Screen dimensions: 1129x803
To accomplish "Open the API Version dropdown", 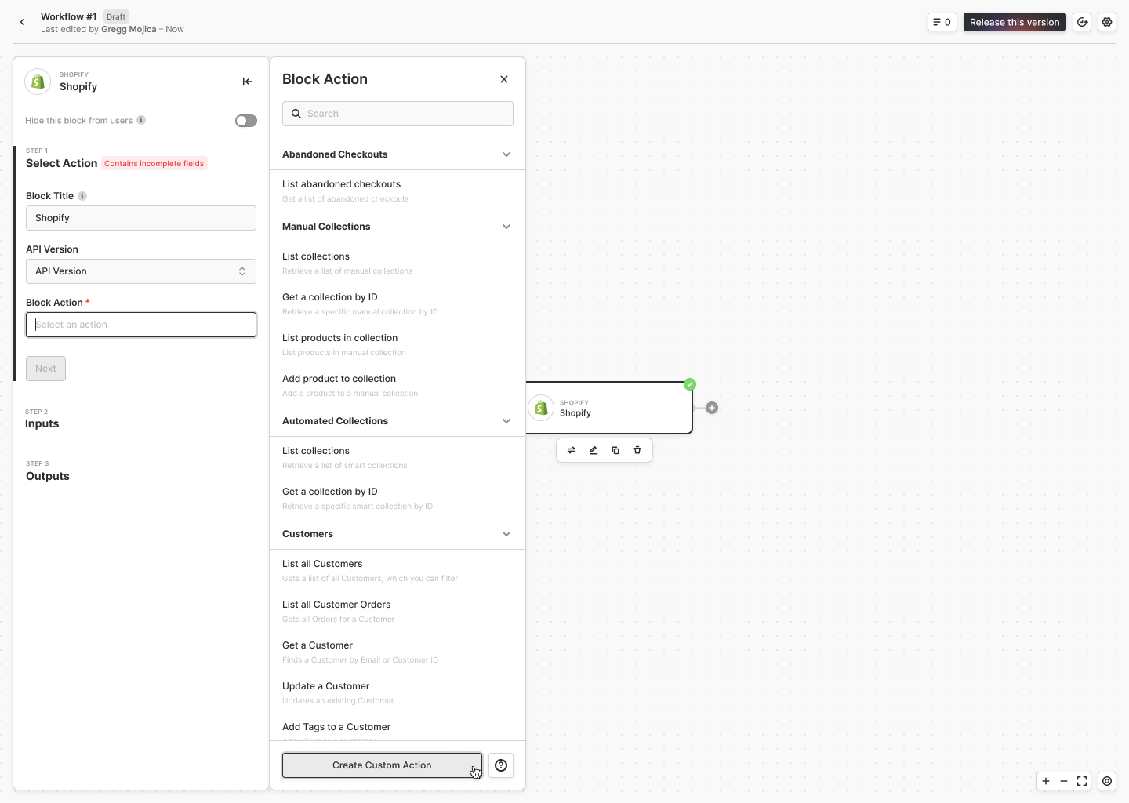I will pos(141,271).
